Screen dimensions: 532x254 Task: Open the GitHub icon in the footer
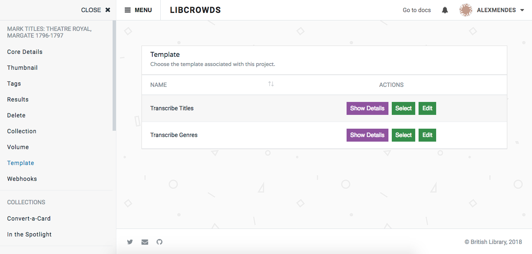(159, 242)
